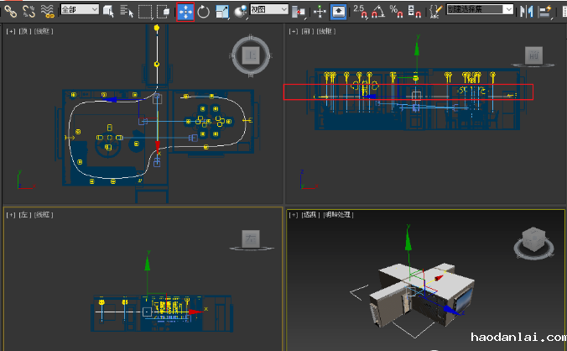Screen dimensions: 567x351
Task: Activate the Select and Move tool
Action: (185, 12)
